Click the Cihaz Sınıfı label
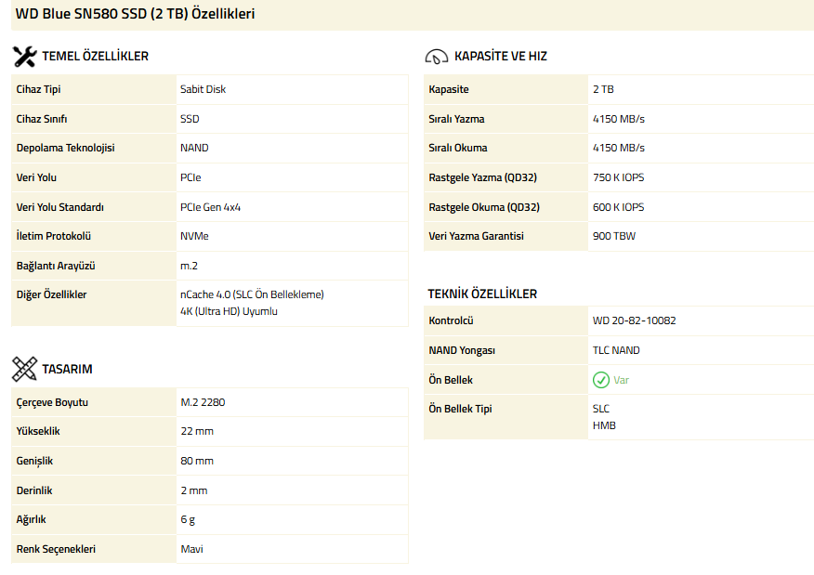Image resolution: width=814 pixels, height=575 pixels. pos(42,119)
